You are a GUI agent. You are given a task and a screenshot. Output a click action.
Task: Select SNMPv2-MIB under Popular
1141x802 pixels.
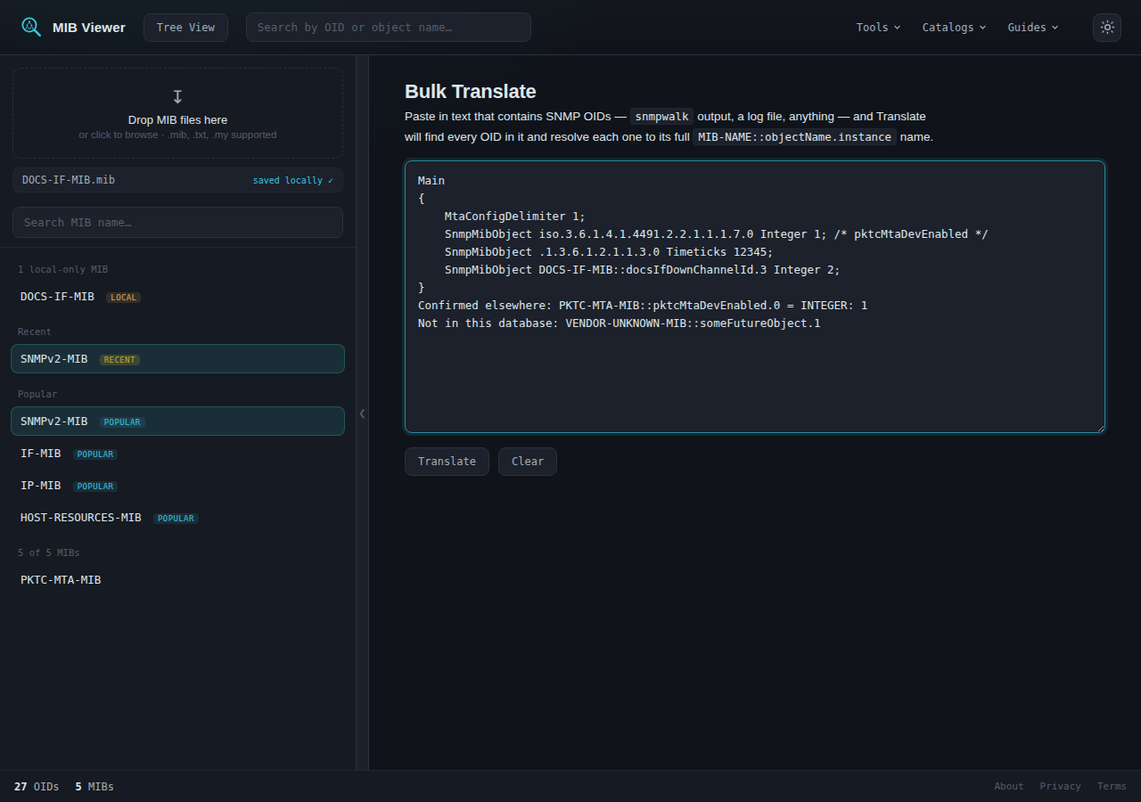(x=177, y=421)
